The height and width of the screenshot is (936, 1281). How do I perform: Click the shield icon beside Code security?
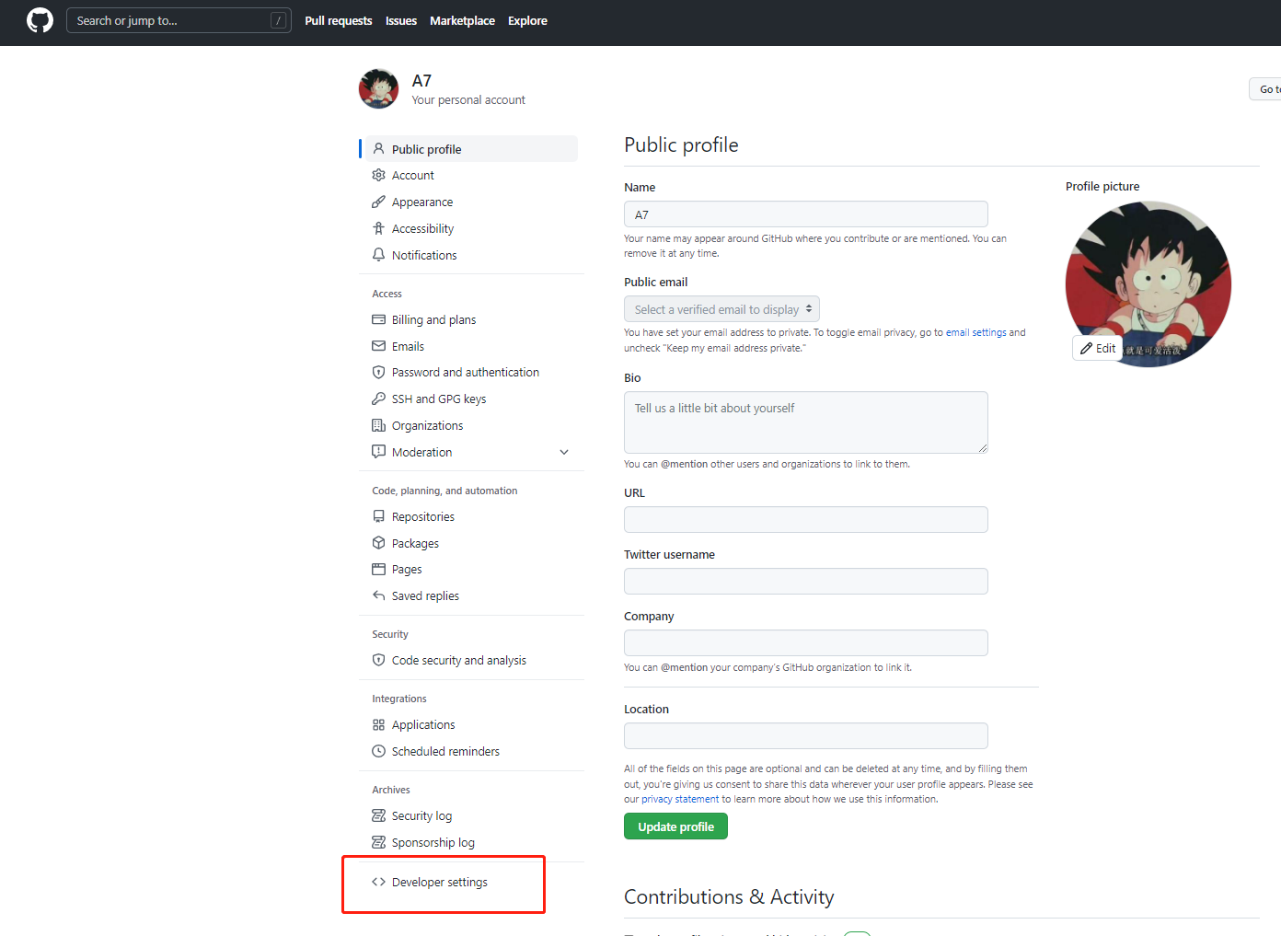[378, 660]
